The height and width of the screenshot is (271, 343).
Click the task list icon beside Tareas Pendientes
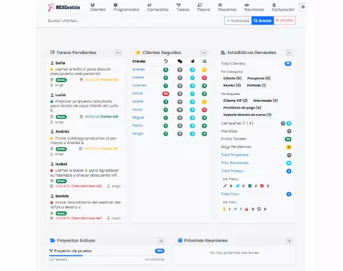pos(52,52)
